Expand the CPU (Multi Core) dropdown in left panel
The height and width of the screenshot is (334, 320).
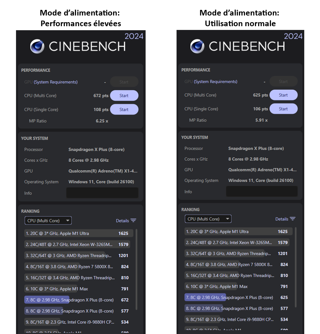(x=48, y=220)
